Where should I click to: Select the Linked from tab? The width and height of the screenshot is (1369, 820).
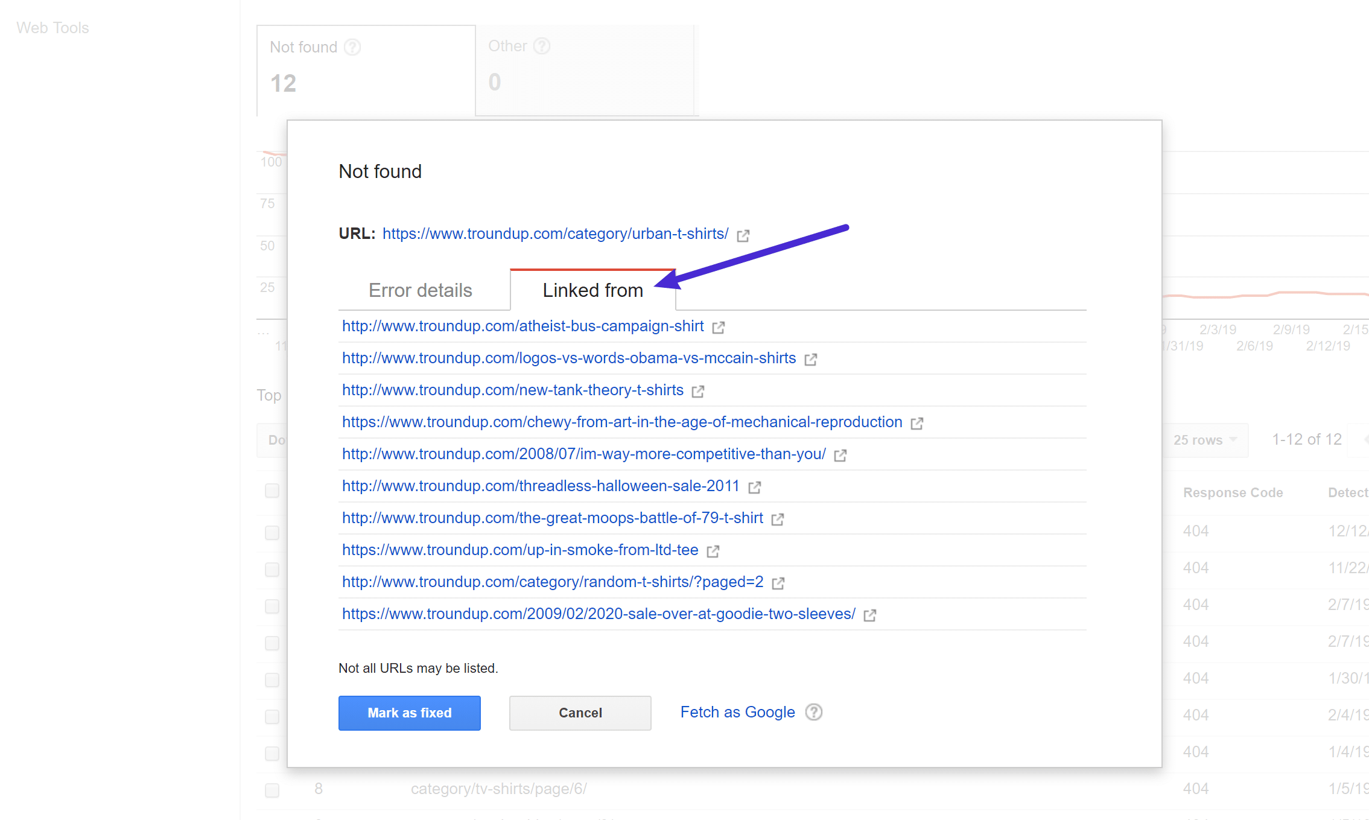[x=592, y=290]
